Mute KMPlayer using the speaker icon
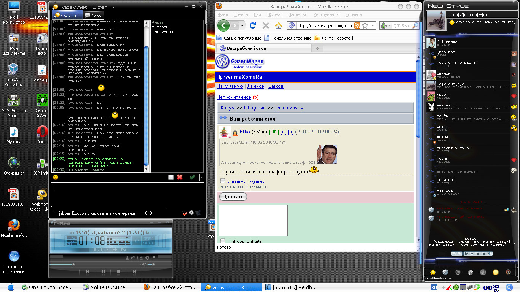This screenshot has height=292, width=520. (x=144, y=265)
